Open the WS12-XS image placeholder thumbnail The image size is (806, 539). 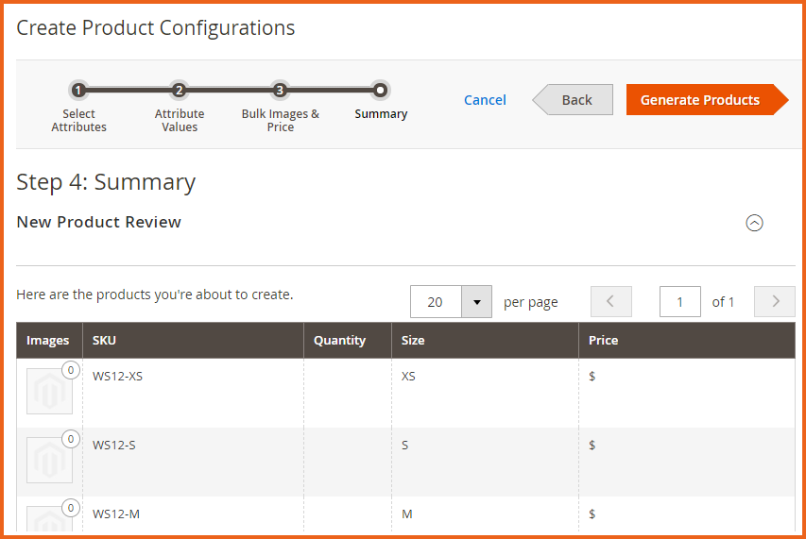point(49,391)
